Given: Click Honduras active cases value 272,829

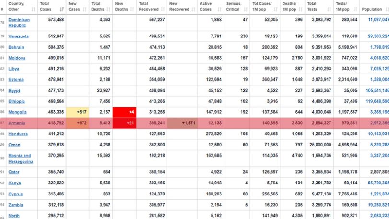Looking at the screenshot, I should (x=213, y=134).
